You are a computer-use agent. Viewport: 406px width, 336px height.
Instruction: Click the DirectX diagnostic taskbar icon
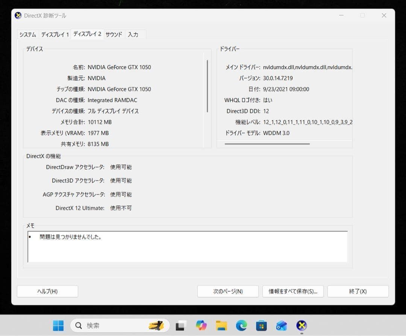(301, 325)
